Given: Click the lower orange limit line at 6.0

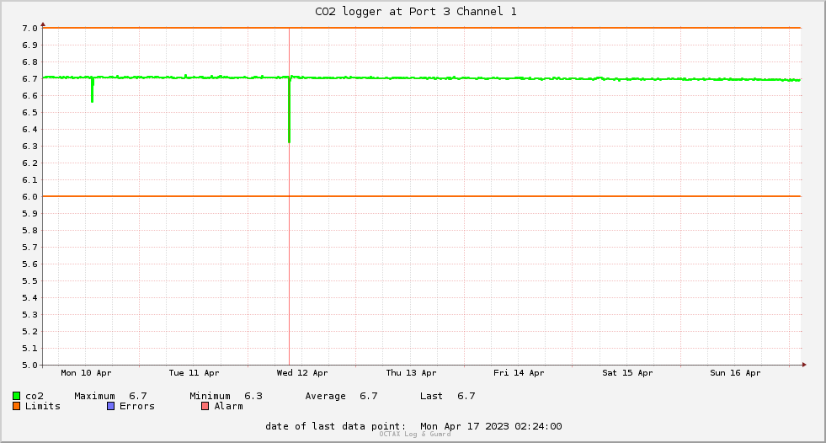Looking at the screenshot, I should coord(422,196).
